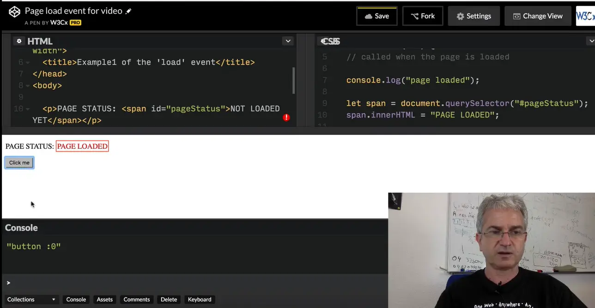595x308 pixels.
Task: Click the HTML panel title
Action: point(40,41)
